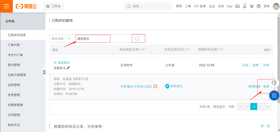
Task: Open the blue floating apps grid button
Action: pos(274,95)
